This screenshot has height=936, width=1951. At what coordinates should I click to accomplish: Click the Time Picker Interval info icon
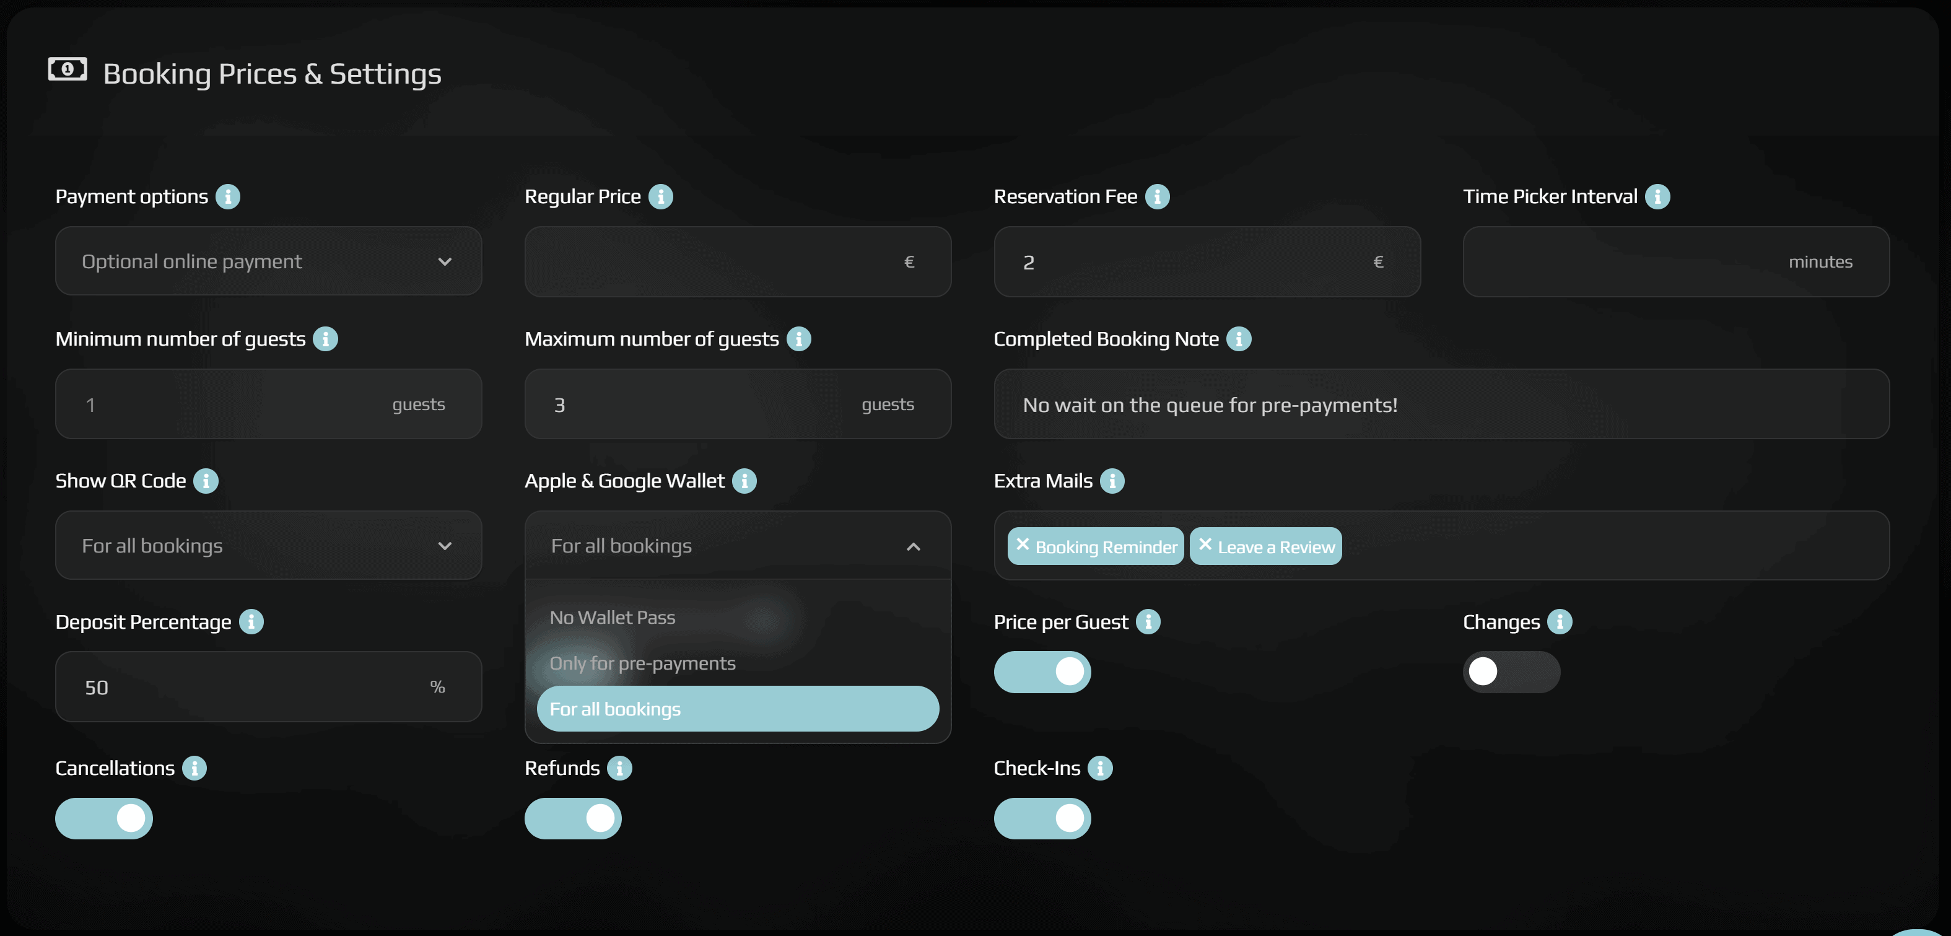click(x=1657, y=197)
